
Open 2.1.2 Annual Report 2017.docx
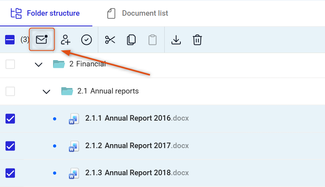coord(137,146)
